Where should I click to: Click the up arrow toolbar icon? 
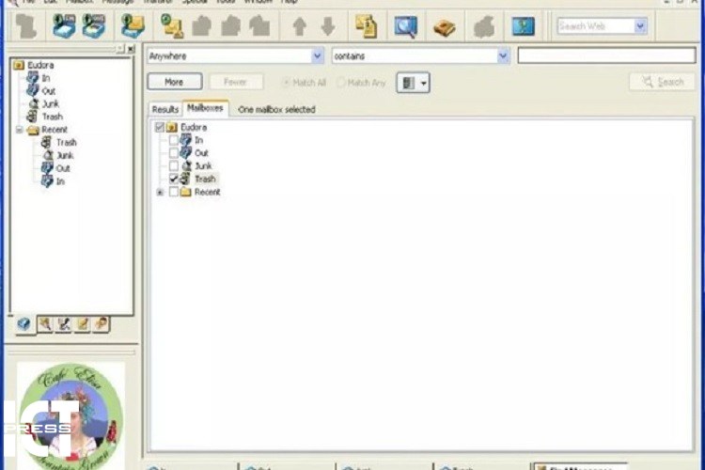(x=299, y=26)
